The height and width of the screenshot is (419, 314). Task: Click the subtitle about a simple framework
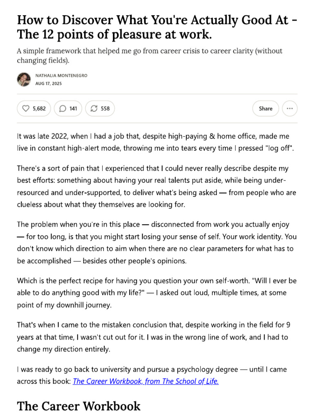coord(150,56)
